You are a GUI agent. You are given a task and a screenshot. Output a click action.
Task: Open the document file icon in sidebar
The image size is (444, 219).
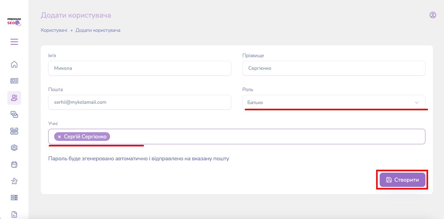[14, 214]
